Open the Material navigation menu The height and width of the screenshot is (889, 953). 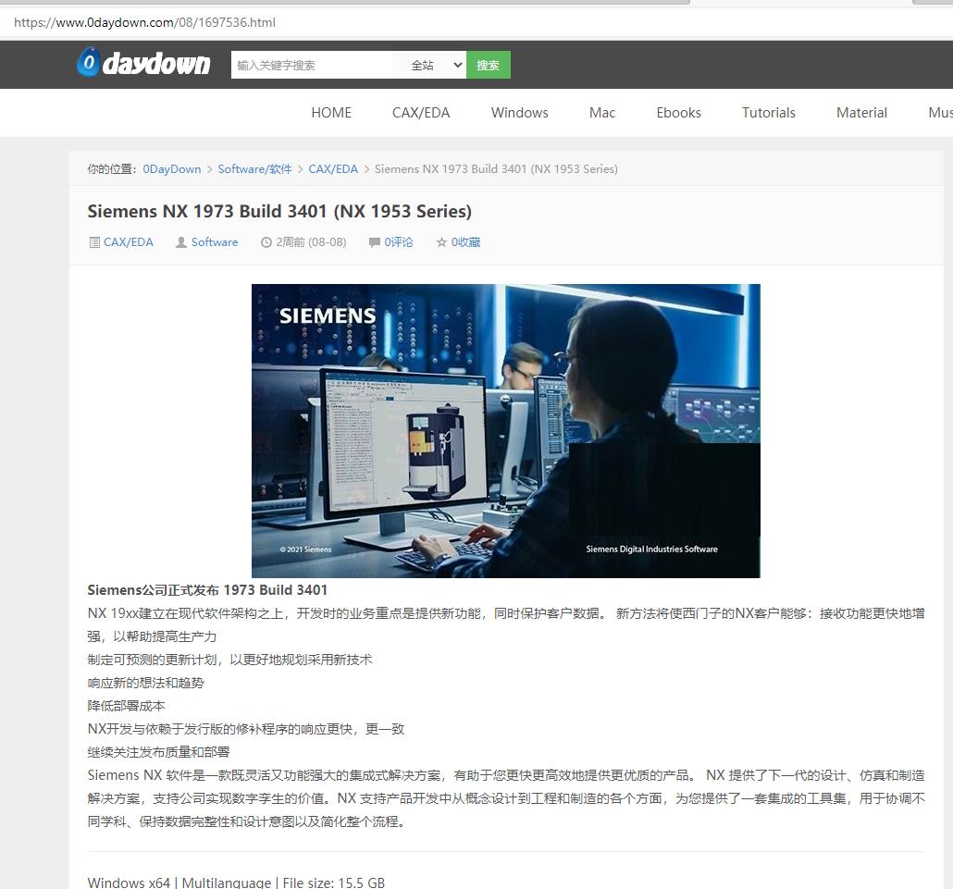861,113
